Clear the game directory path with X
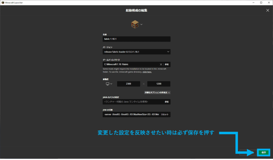This screenshot has height=160, width=273. [161, 64]
